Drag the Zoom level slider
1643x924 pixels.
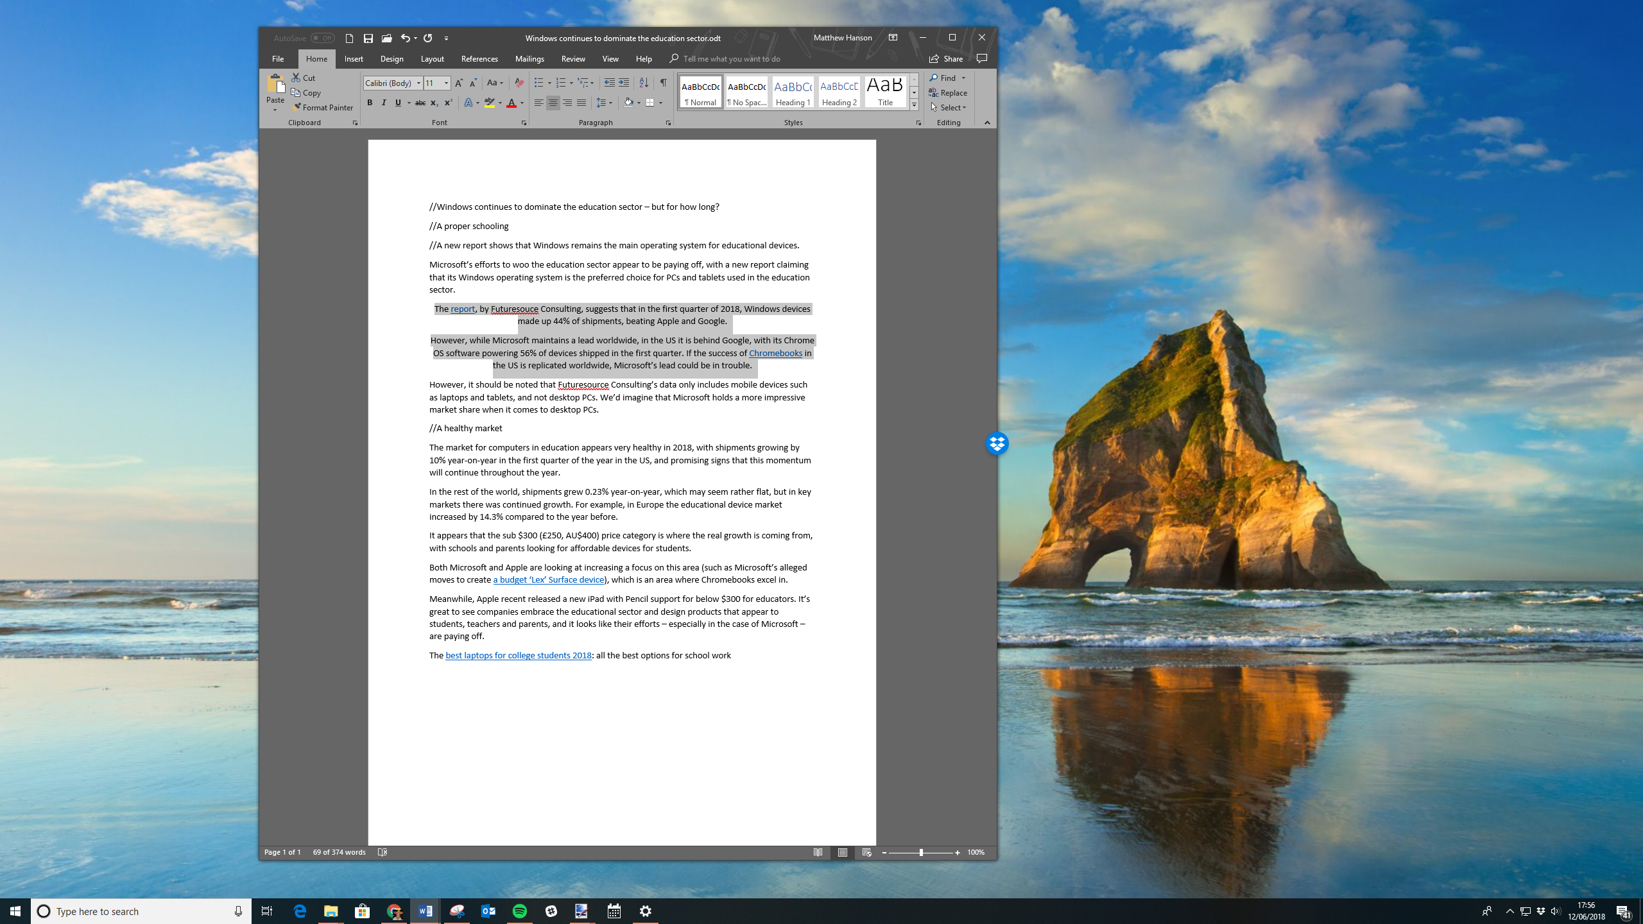tap(921, 851)
